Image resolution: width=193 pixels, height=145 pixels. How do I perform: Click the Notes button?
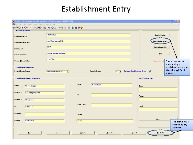[158, 119]
